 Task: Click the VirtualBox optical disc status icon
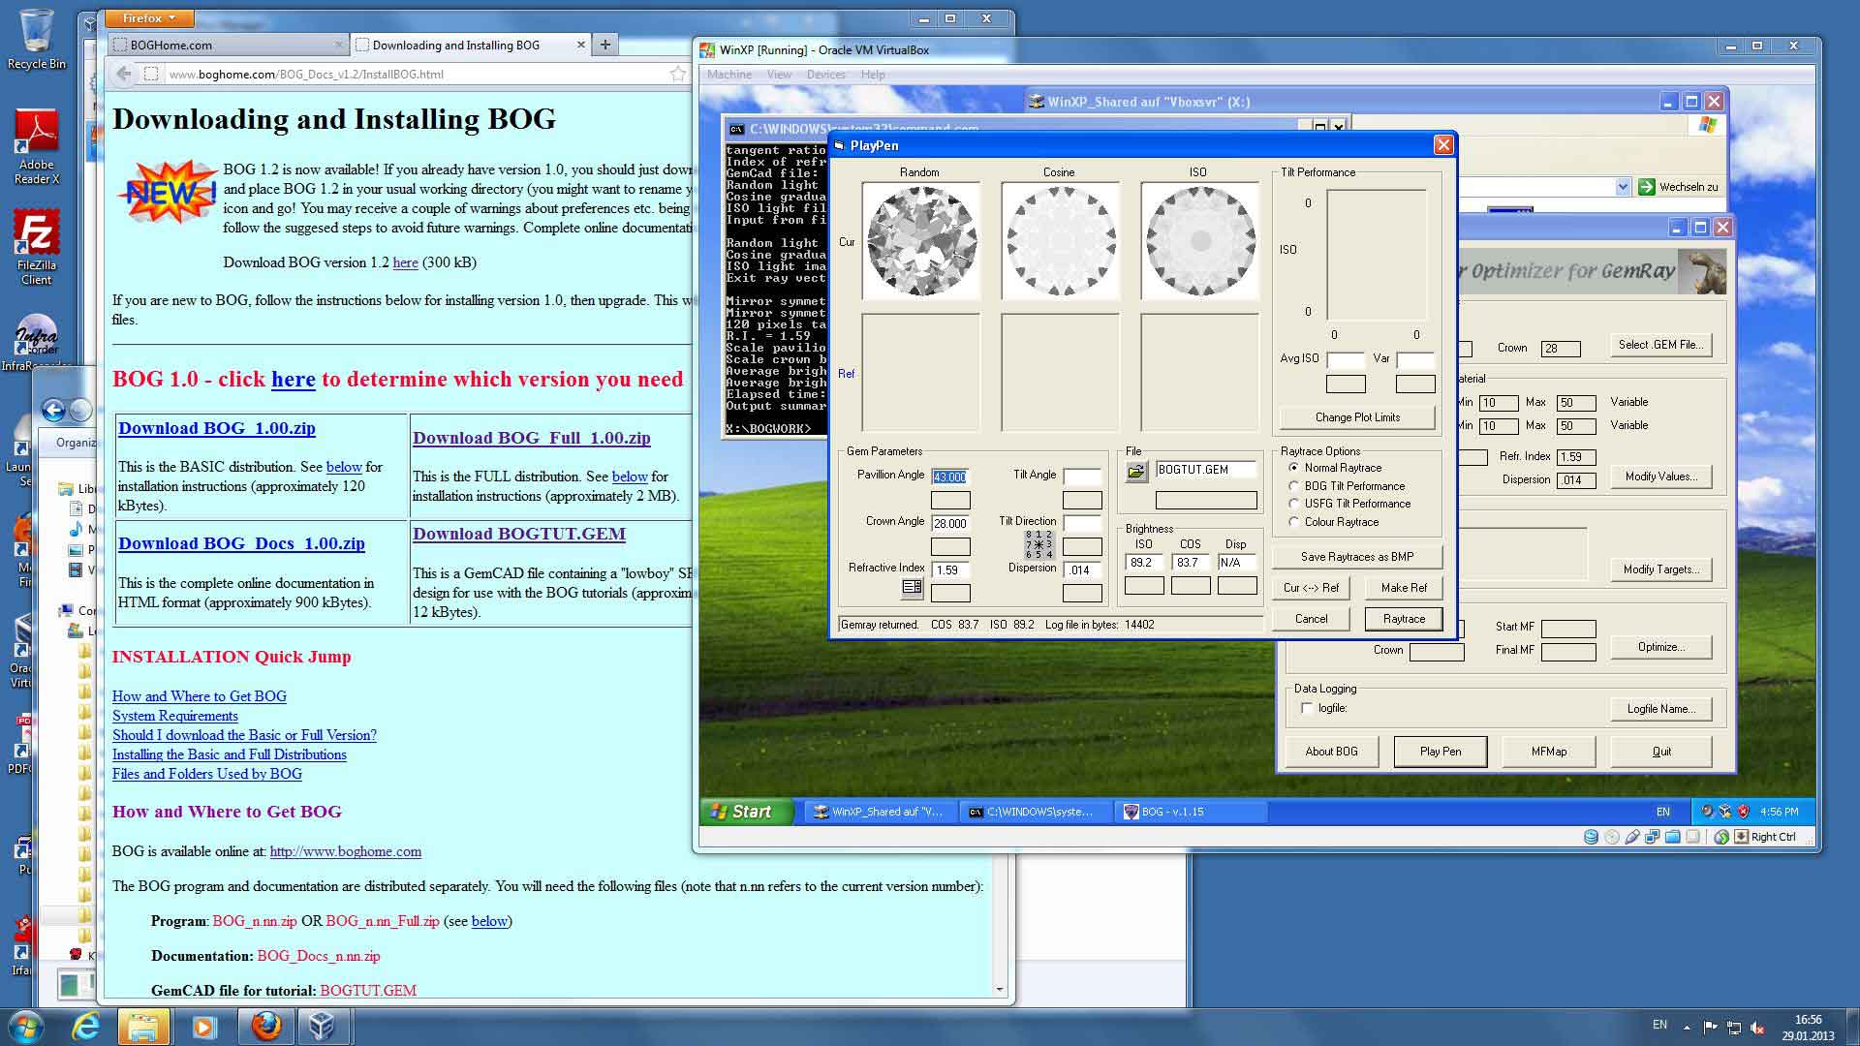(1611, 837)
